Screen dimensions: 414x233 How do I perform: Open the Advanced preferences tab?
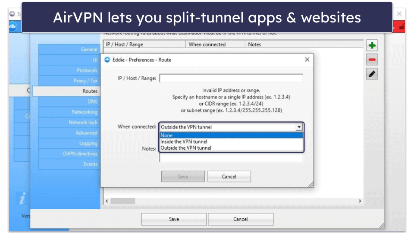[x=69, y=133]
